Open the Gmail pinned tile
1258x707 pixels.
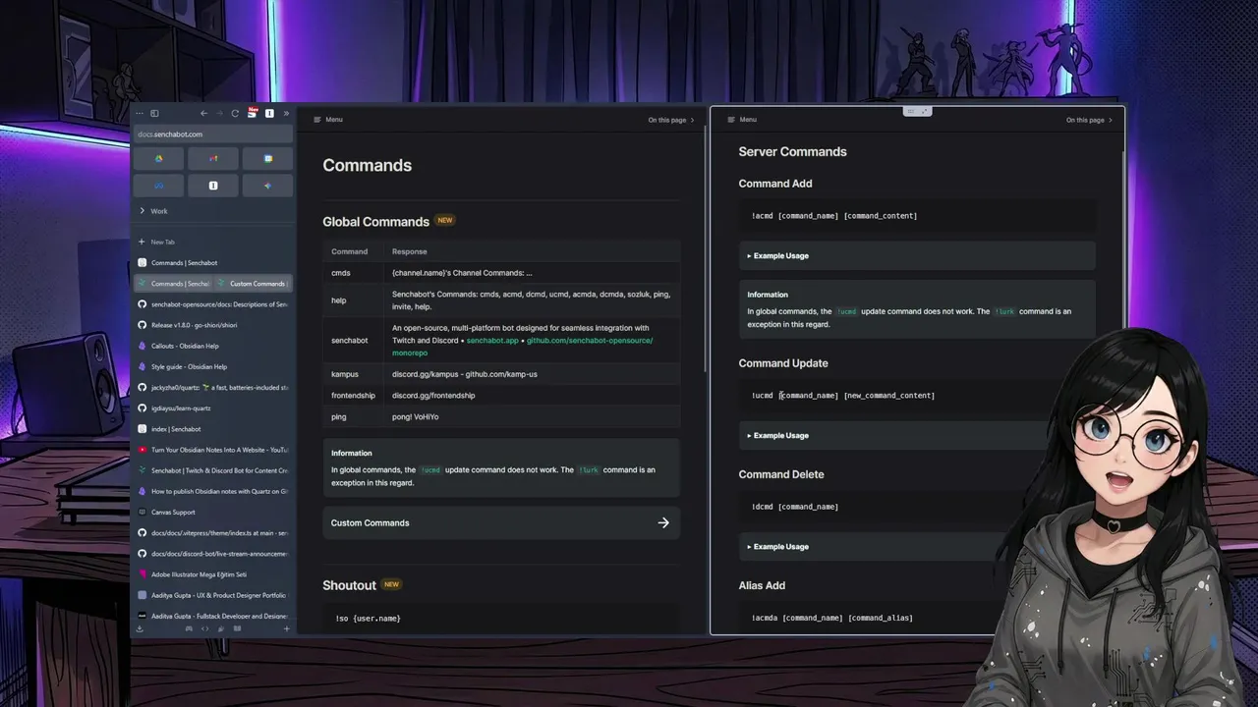(x=213, y=158)
